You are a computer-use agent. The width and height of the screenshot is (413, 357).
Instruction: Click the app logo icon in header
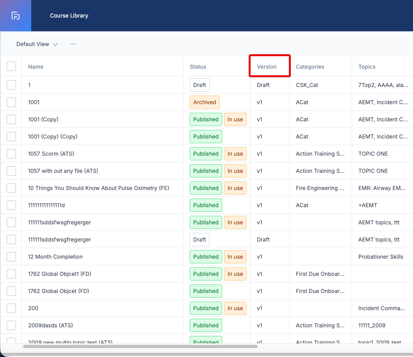coord(16,16)
